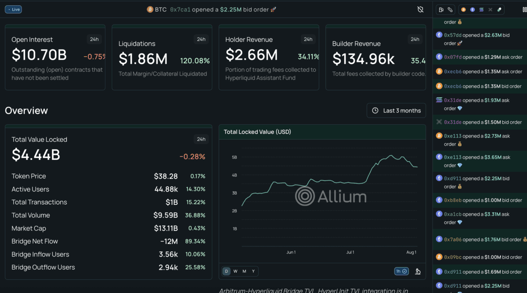
Task: Click the microscope icon below the chart
Action: click(x=418, y=271)
